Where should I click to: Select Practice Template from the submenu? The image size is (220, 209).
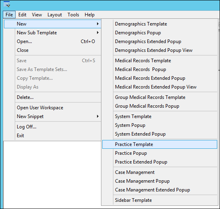click(160, 144)
